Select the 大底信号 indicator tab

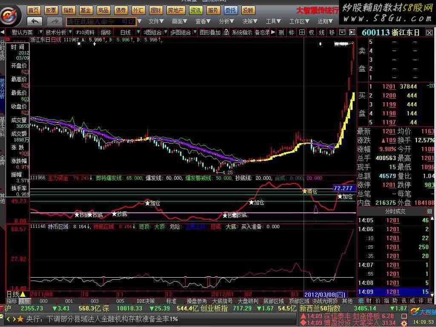(x=222, y=301)
